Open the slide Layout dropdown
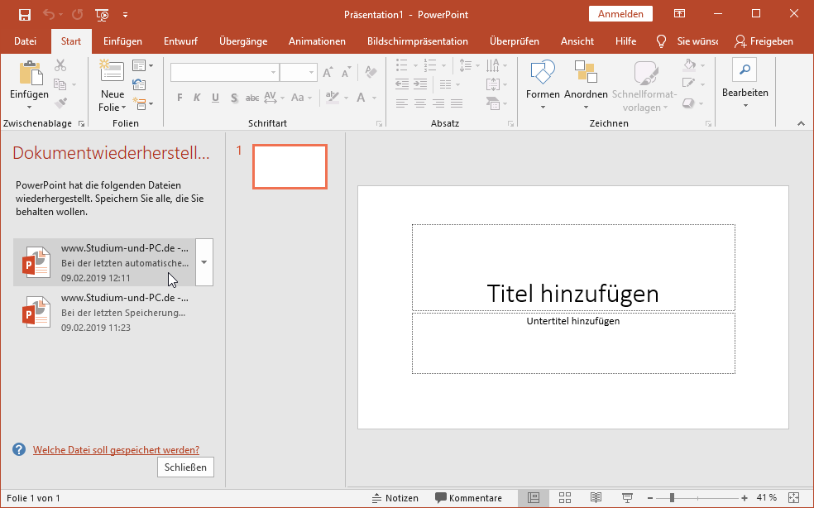The width and height of the screenshot is (814, 508). click(x=142, y=65)
